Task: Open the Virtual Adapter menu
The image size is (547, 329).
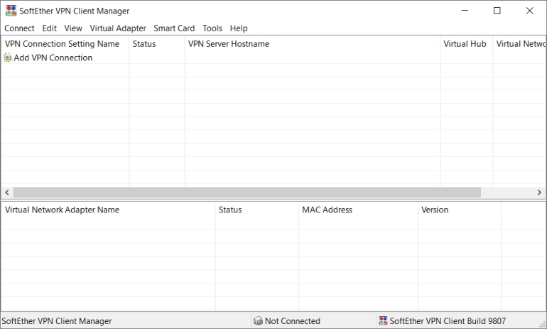Action: 118,28
